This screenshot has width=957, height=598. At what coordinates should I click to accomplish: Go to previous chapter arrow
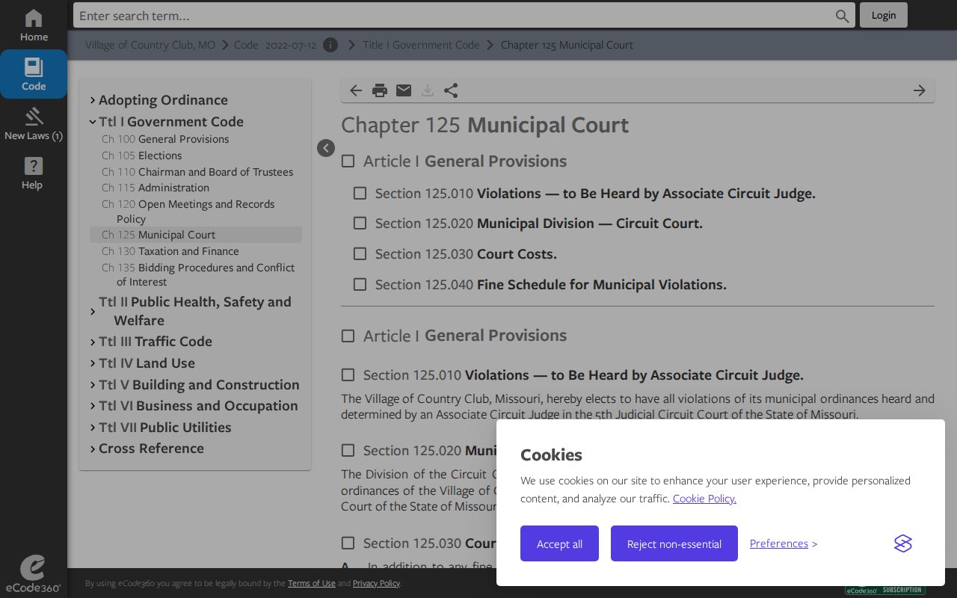coord(356,90)
